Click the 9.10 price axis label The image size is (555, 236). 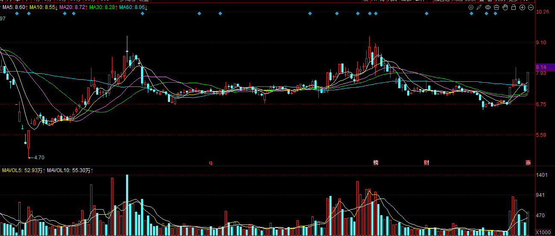coord(541,43)
